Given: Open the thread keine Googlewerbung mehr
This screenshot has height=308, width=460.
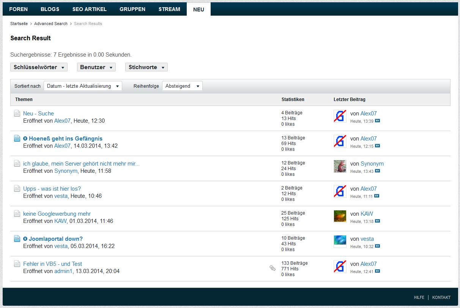Looking at the screenshot, I should coord(57,214).
